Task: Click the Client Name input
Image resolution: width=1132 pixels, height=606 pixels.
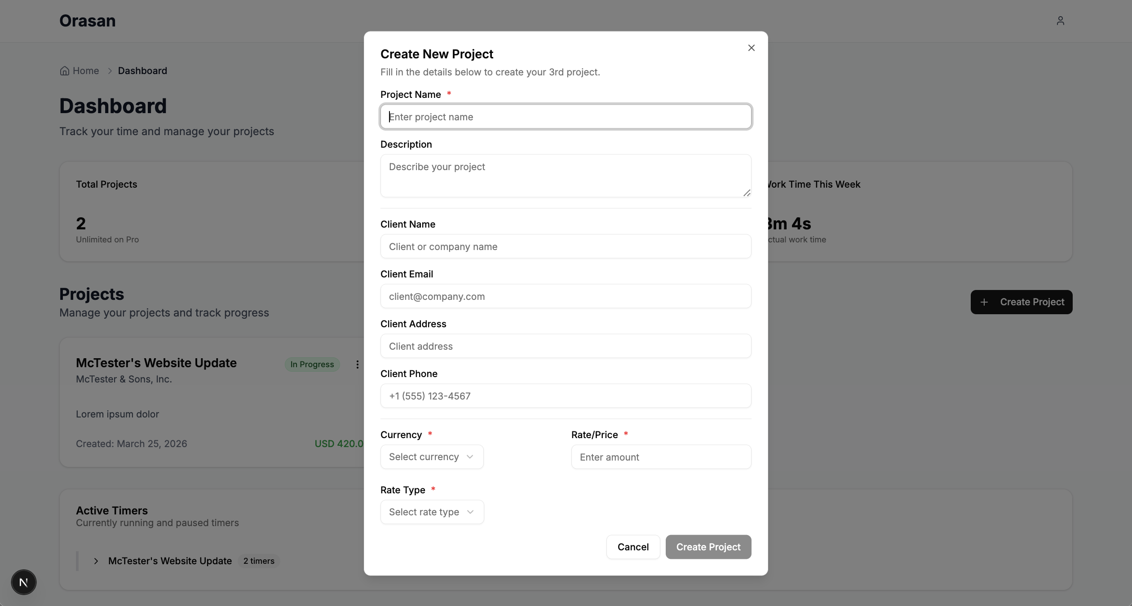Action: [566, 246]
